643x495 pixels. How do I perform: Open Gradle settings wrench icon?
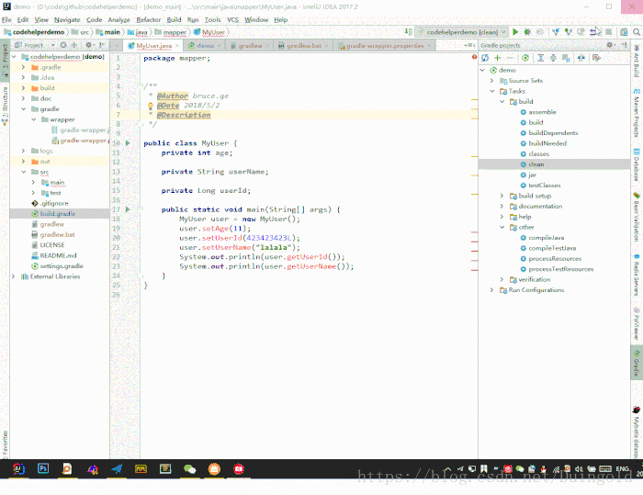[x=597, y=58]
